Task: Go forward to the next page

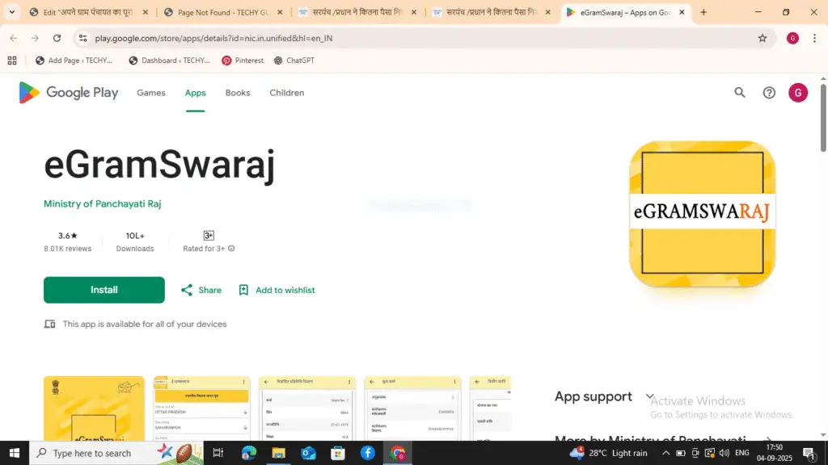Action: click(x=35, y=38)
